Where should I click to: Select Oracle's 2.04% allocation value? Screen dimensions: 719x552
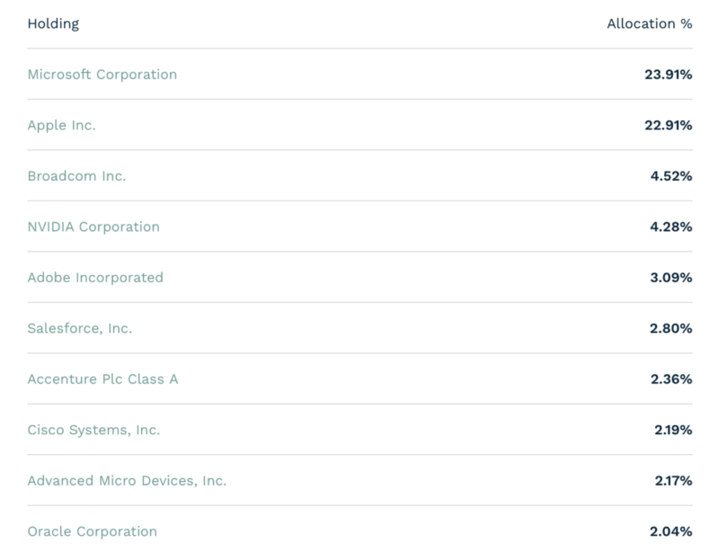(x=670, y=531)
